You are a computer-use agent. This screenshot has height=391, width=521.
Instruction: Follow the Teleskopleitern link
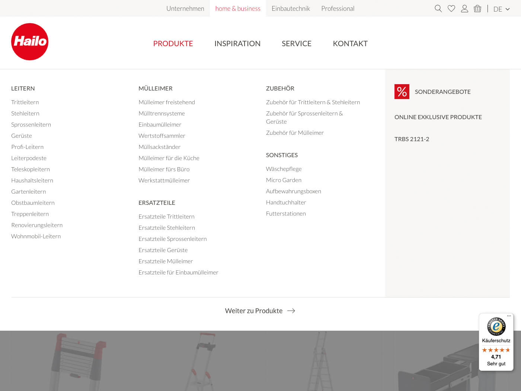click(31, 169)
